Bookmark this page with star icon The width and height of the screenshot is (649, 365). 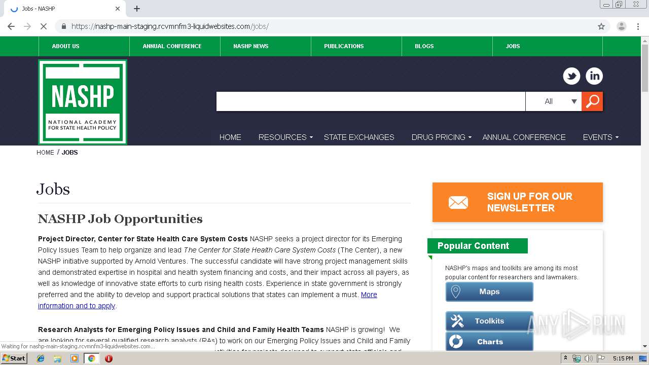click(601, 26)
